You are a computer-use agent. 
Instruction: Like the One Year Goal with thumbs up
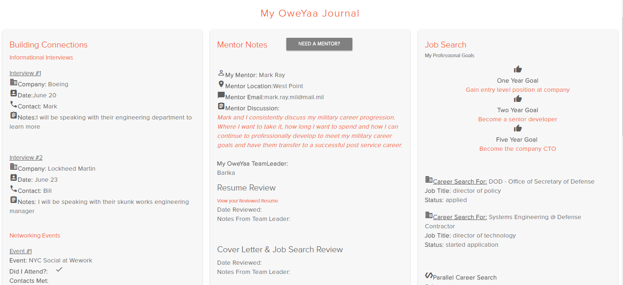[518, 69]
